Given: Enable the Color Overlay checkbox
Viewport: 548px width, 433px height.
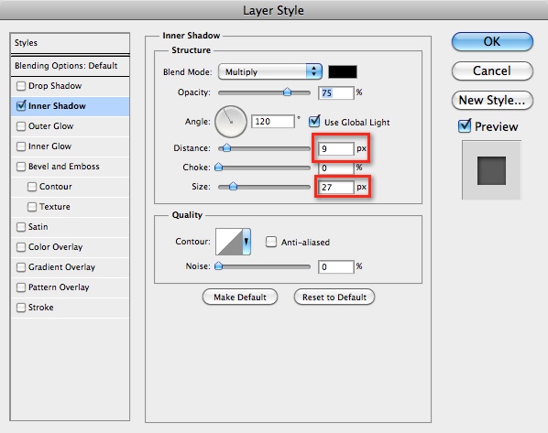Looking at the screenshot, I should pyautogui.click(x=21, y=247).
